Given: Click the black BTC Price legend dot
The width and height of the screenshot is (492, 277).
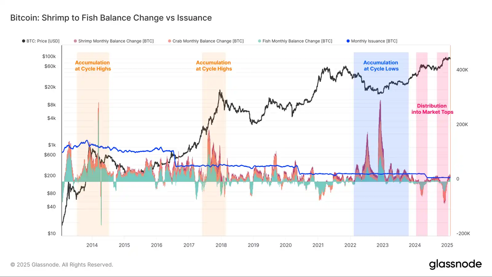Looking at the screenshot, I should tap(23, 41).
